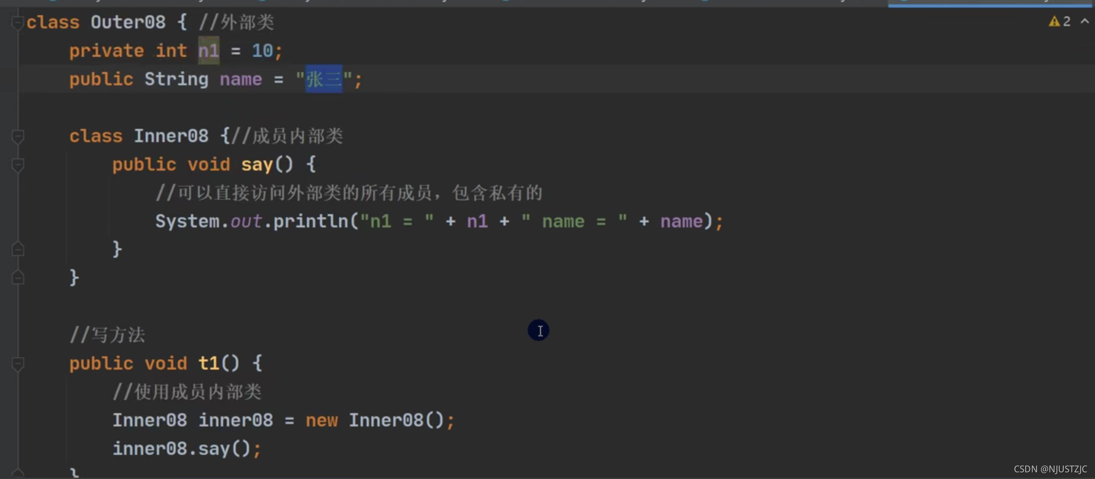
Task: Click the variable inner08 in its declaration
Action: pos(236,420)
